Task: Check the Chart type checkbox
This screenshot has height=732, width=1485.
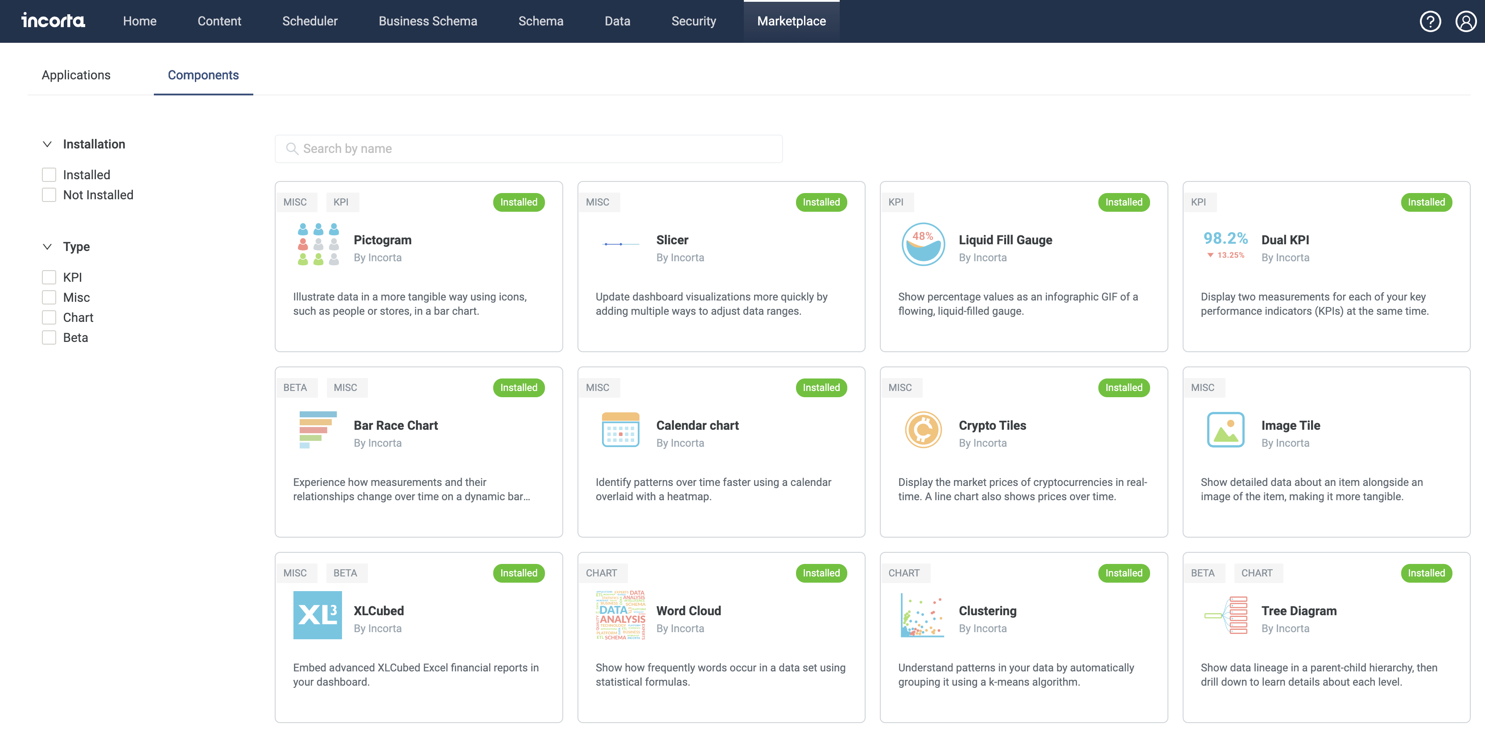Action: pos(49,317)
